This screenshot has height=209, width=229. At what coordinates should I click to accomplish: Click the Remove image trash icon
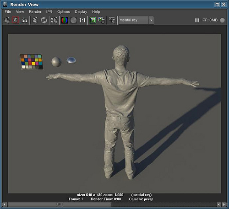click(102, 20)
